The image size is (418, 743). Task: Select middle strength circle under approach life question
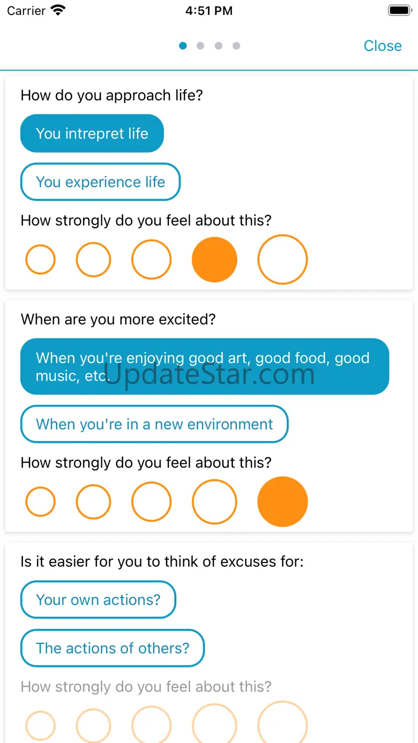pos(151,260)
